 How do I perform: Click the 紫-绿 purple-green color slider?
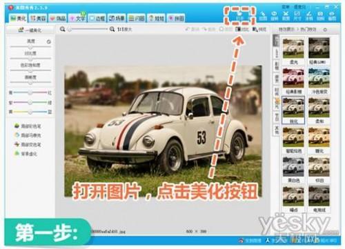coord(30,103)
